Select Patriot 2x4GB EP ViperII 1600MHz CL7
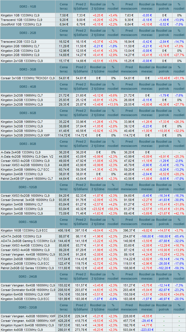The width and height of the screenshot is (186, 332). coord(27,179)
